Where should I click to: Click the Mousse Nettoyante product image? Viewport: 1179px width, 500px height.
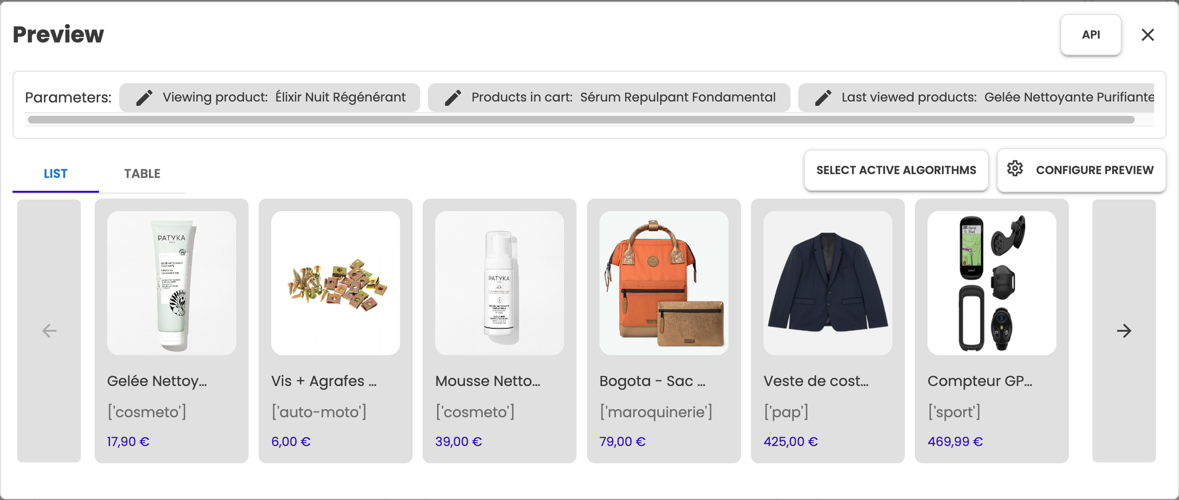click(500, 283)
